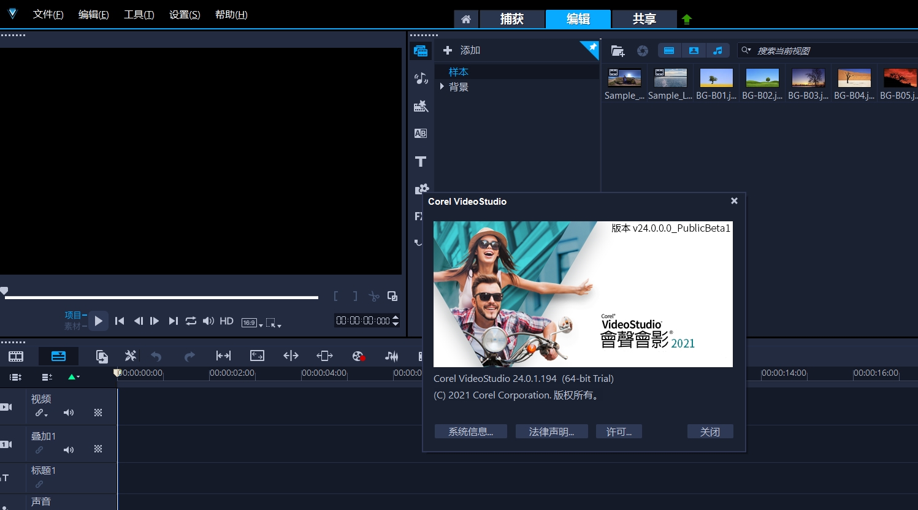918x510 pixels.
Task: Click the Undo arrow
Action: (156, 356)
